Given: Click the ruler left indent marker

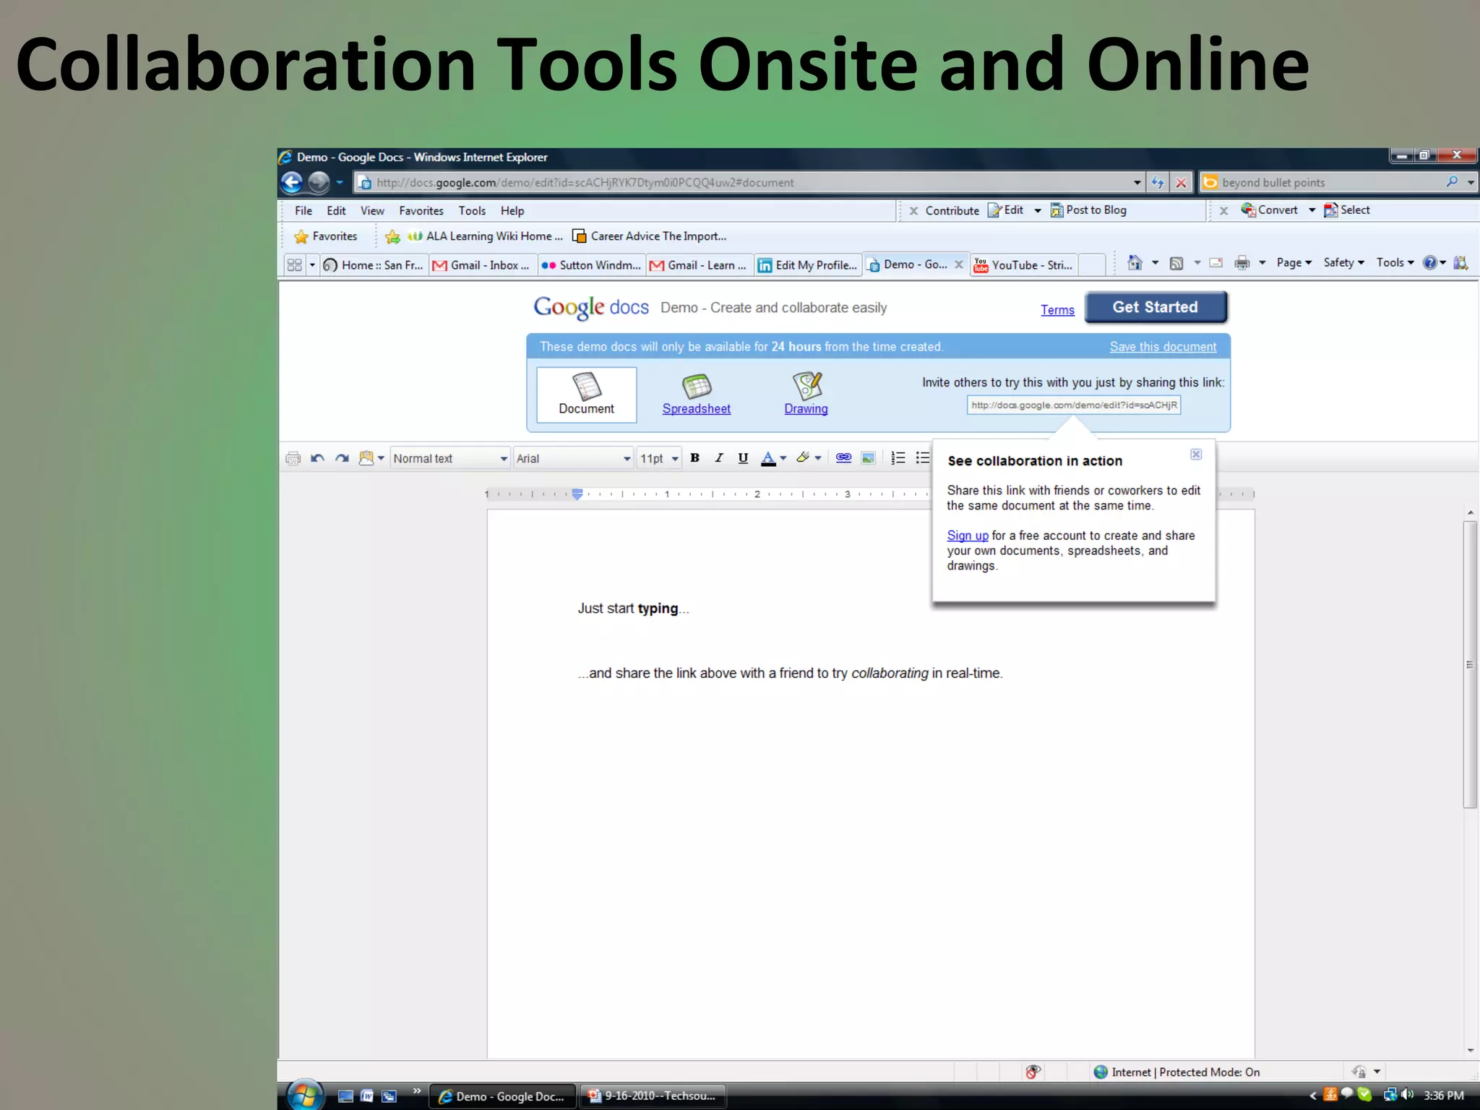Looking at the screenshot, I should (577, 494).
